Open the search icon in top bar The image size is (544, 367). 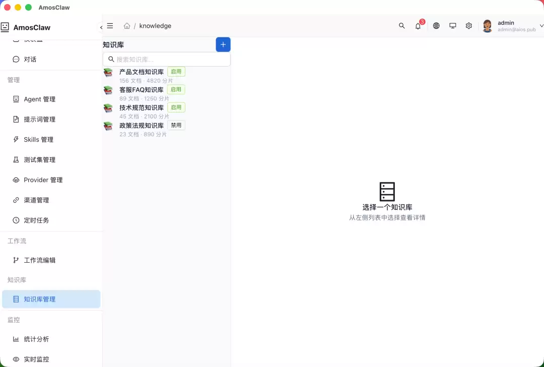tap(402, 26)
